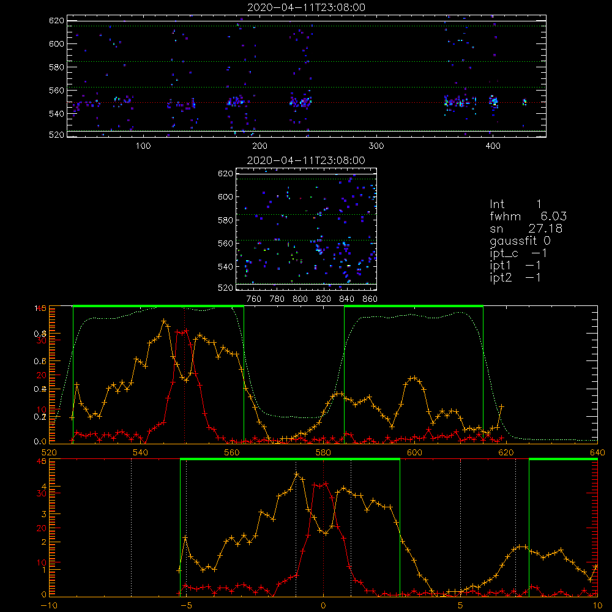Click x-axis tick label 100 on top plot
612x612 pixels.
click(143, 146)
